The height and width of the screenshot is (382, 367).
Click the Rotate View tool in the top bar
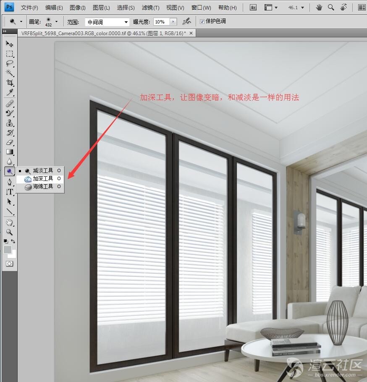(x=343, y=8)
